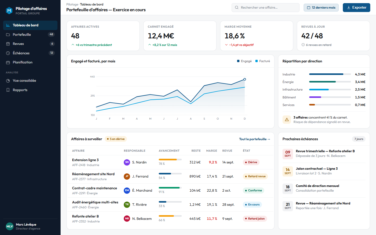
Task: Click the Pilotage d'affaires logo icon
Action: pos(9,10)
